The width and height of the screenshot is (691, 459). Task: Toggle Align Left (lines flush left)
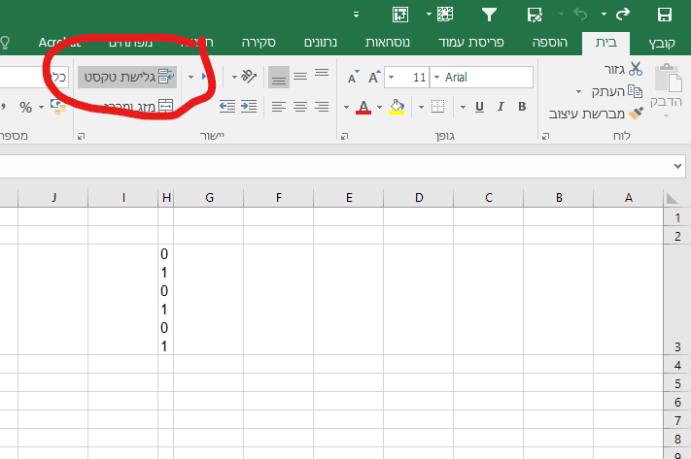(x=279, y=107)
